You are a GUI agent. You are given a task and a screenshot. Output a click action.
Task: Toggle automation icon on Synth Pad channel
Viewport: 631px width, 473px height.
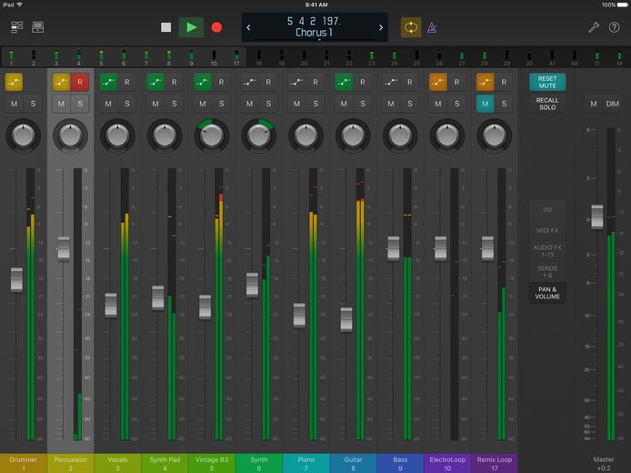point(155,82)
